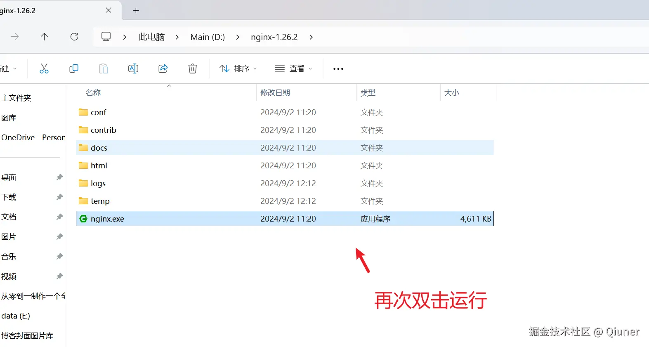Open OneDrive - Personal in the sidebar
Image resolution: width=649 pixels, height=347 pixels.
click(33, 137)
